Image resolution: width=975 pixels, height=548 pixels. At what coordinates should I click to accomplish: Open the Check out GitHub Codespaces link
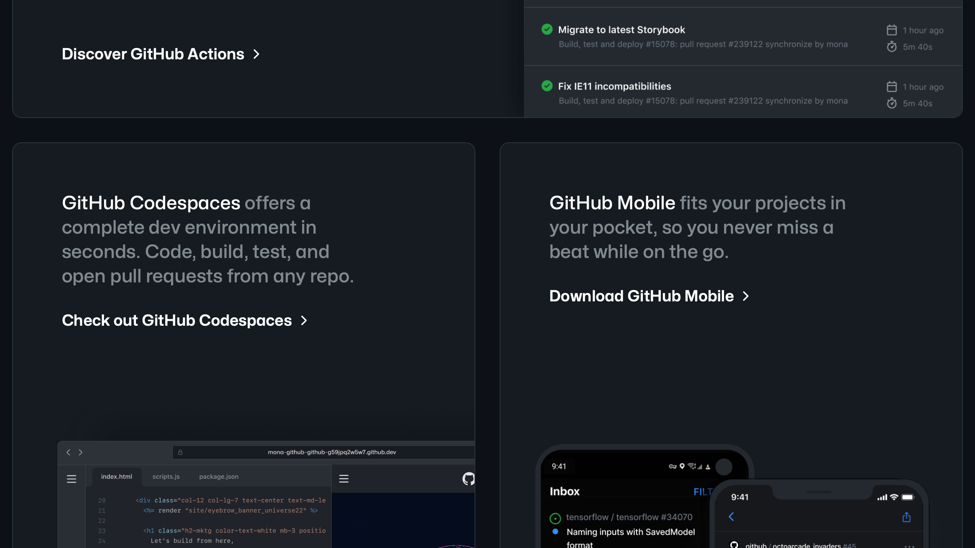pos(184,320)
